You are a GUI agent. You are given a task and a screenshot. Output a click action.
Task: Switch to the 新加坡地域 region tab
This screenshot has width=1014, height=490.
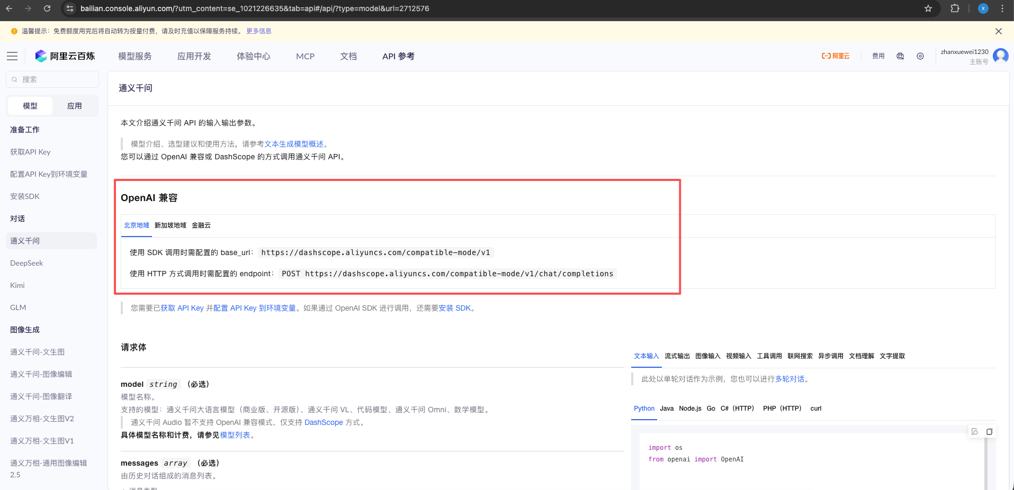coord(171,225)
